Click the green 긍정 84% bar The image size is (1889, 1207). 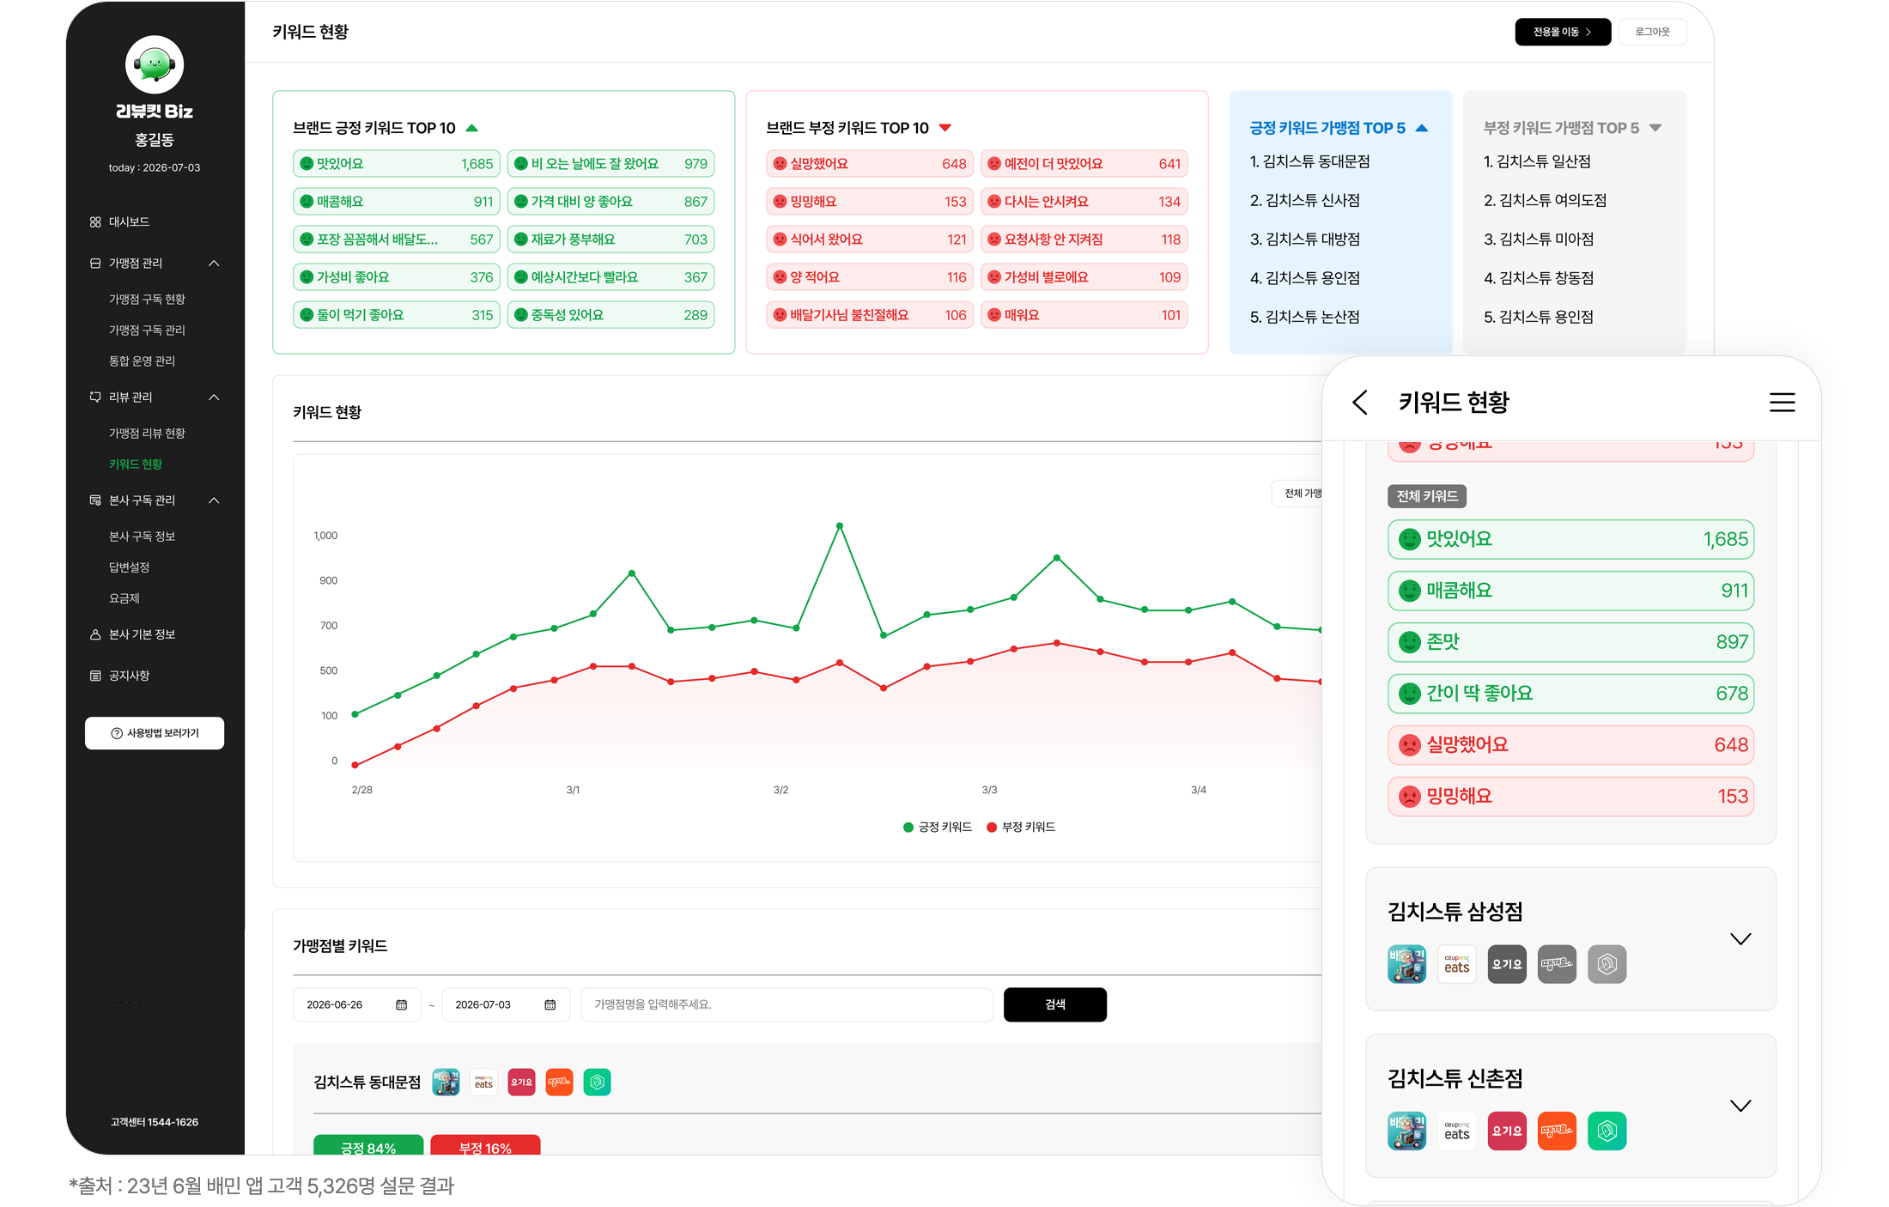[368, 1146]
